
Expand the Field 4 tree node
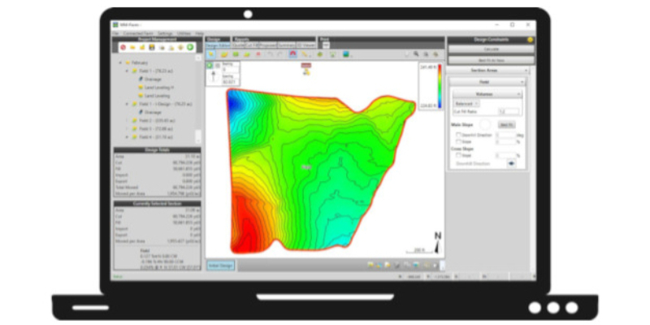128,136
